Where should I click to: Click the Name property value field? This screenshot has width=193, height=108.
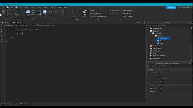176,79
